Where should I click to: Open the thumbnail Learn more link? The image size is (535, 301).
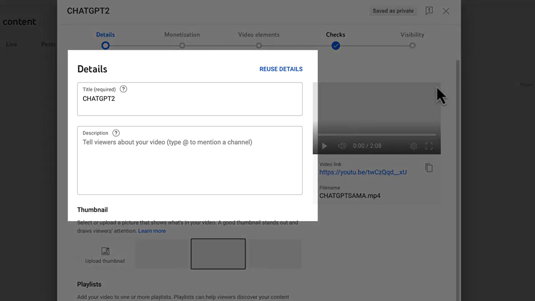pyautogui.click(x=152, y=231)
